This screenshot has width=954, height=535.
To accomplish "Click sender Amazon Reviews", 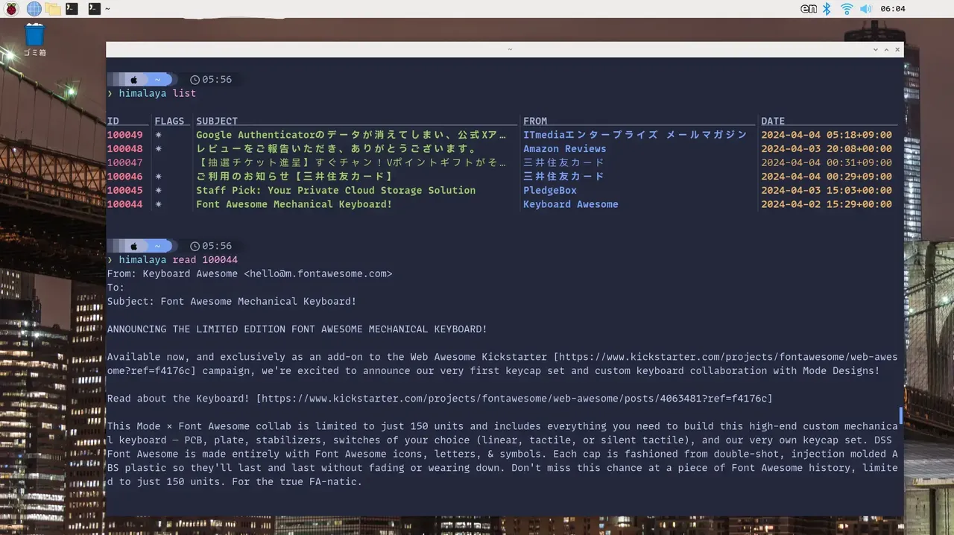I will (x=564, y=149).
